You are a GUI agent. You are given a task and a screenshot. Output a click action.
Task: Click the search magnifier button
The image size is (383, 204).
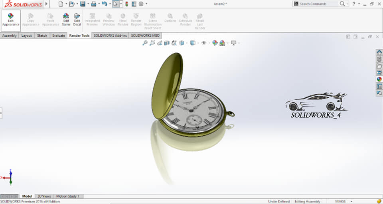[x=342, y=4]
